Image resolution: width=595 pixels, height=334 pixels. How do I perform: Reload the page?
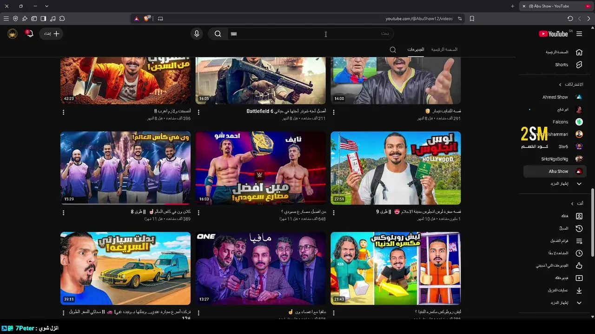pos(570,19)
